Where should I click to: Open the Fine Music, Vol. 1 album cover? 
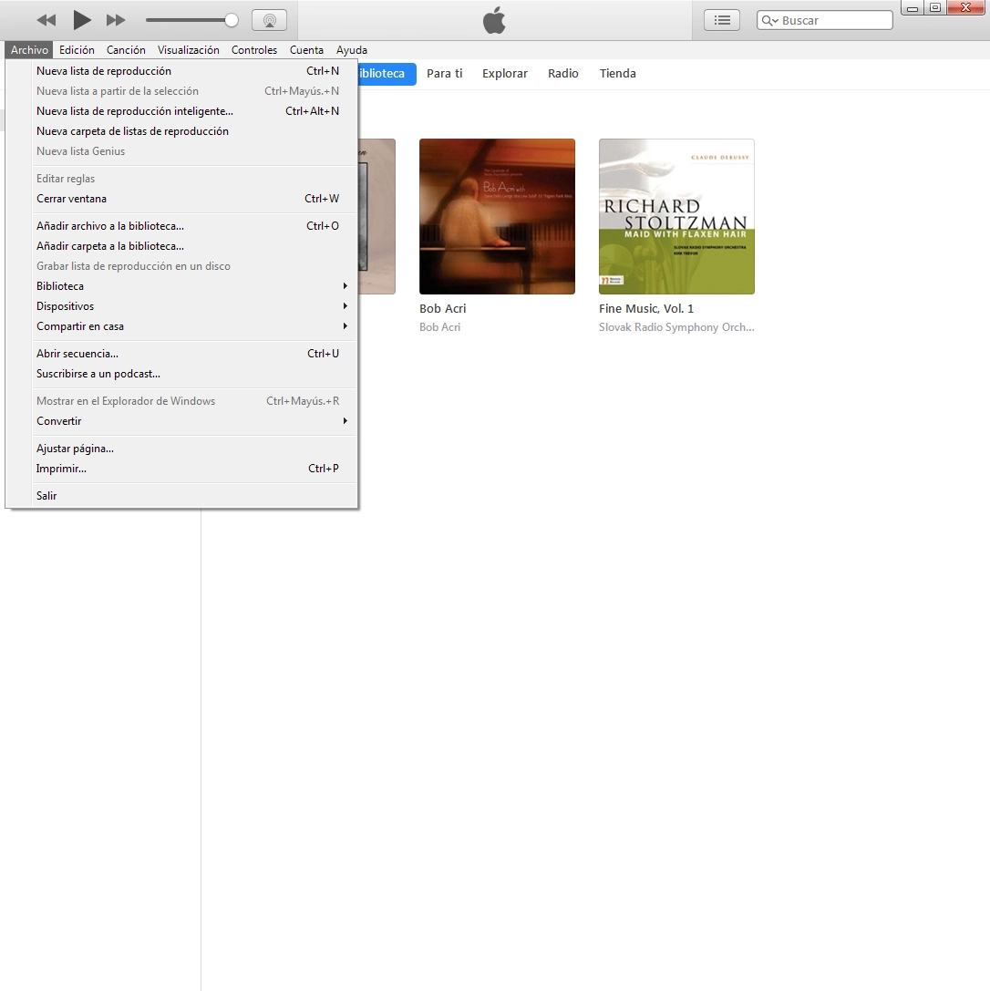tap(676, 216)
